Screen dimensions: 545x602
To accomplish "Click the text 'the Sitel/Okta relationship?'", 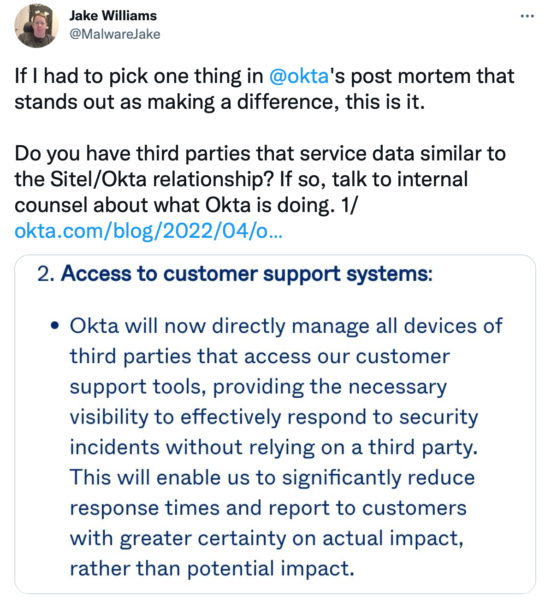I will coord(145,179).
